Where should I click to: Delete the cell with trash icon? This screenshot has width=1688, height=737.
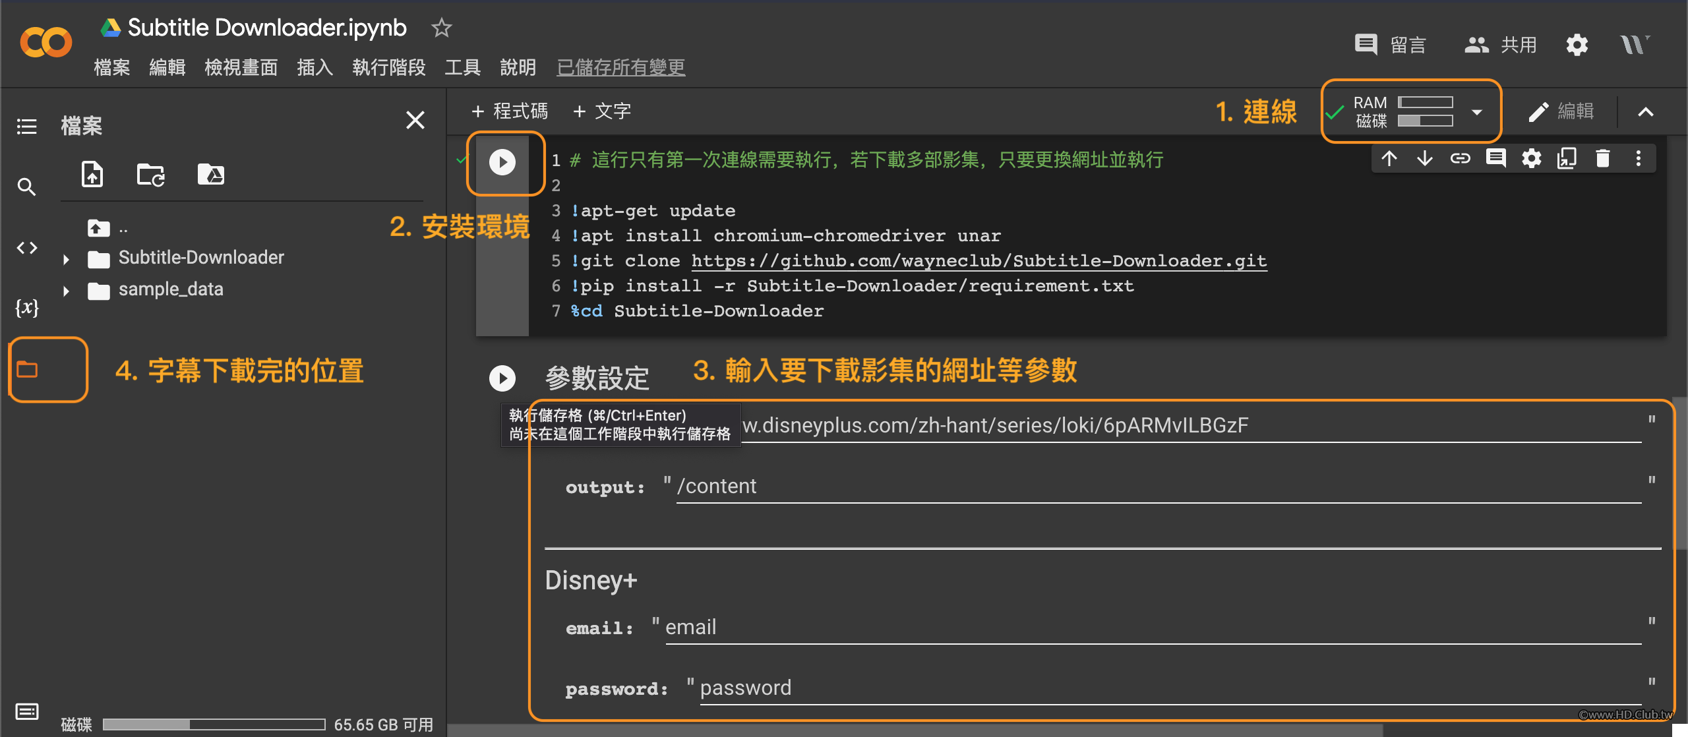pos(1602,159)
